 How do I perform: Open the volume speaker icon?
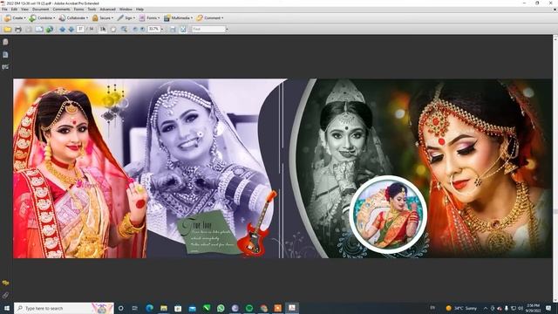pyautogui.click(x=521, y=308)
